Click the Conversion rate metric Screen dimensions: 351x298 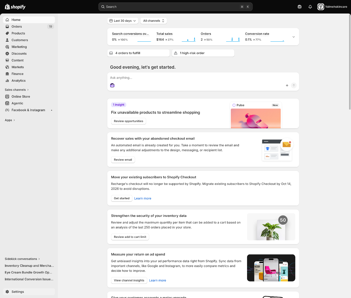pyautogui.click(x=265, y=37)
